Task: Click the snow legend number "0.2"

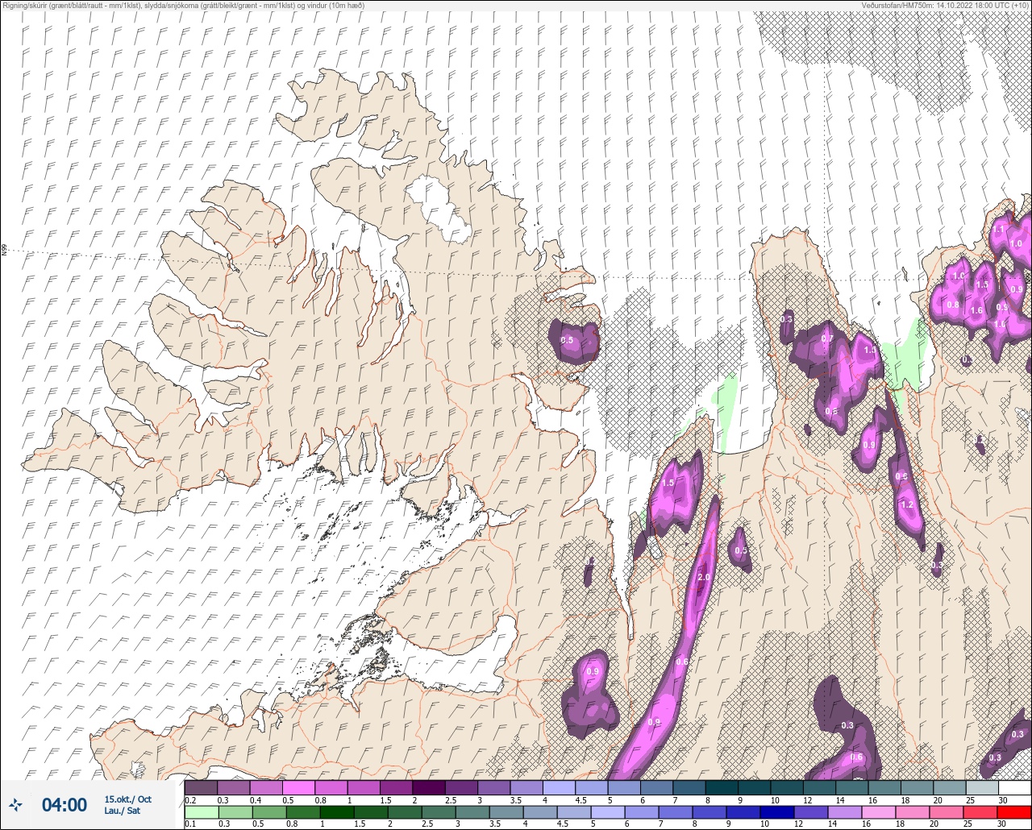Action: point(190,800)
